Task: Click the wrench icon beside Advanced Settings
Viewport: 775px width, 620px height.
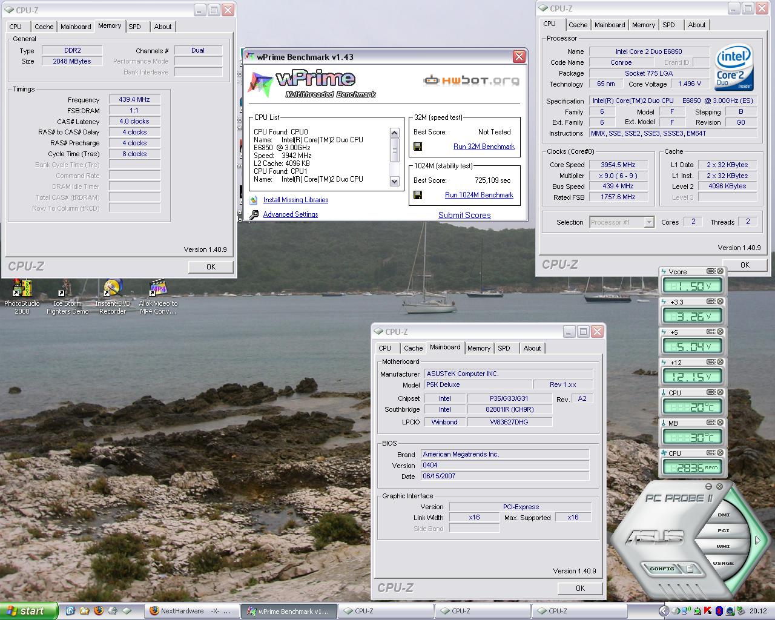Action: [254, 214]
